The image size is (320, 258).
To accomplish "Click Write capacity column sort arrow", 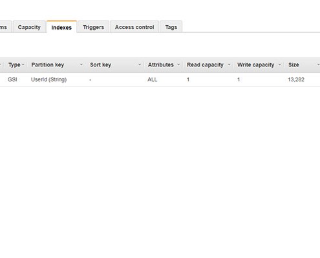I will (280, 64).
